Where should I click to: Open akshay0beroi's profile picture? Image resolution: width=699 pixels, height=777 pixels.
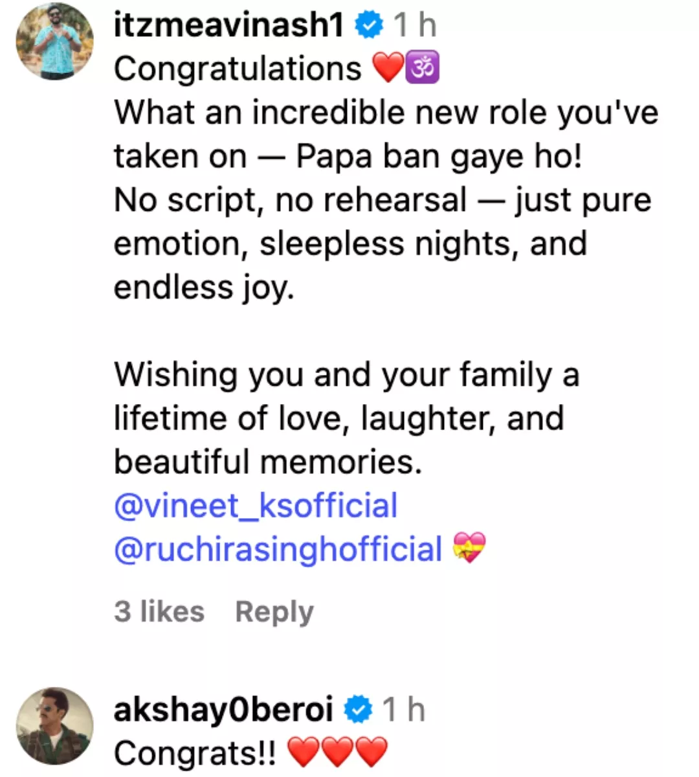(x=54, y=726)
